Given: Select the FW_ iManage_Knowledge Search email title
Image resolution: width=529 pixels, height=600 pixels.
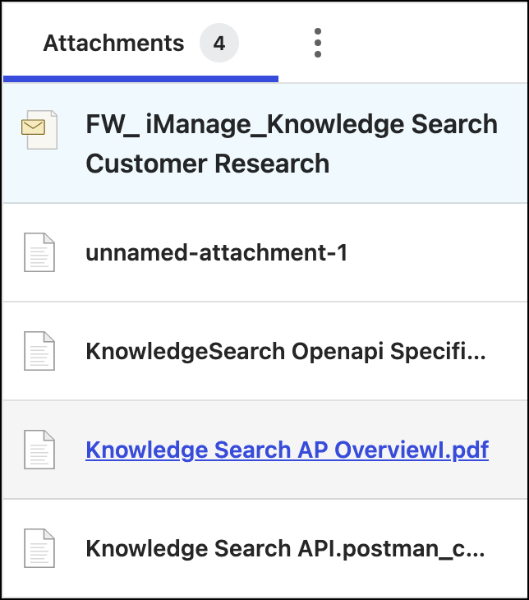Looking at the screenshot, I should 292,125.
